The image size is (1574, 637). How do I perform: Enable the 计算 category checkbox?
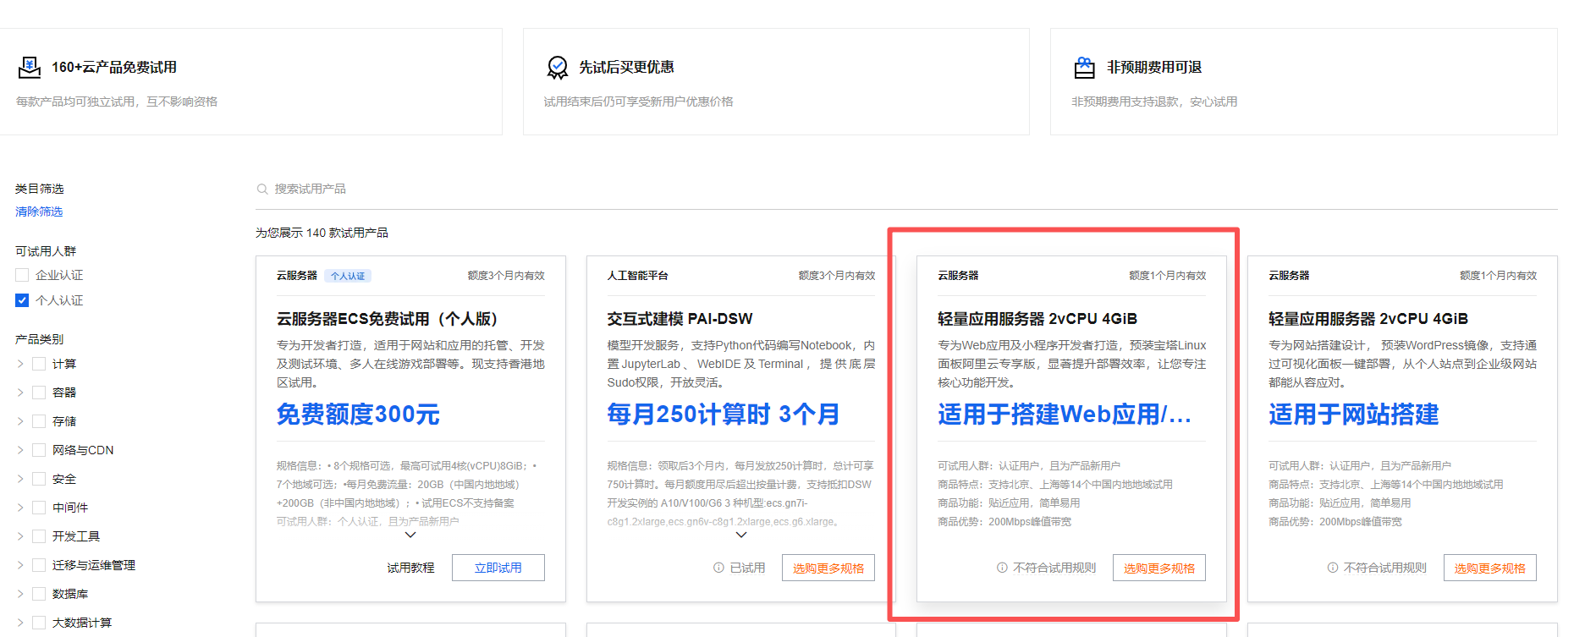coord(39,364)
